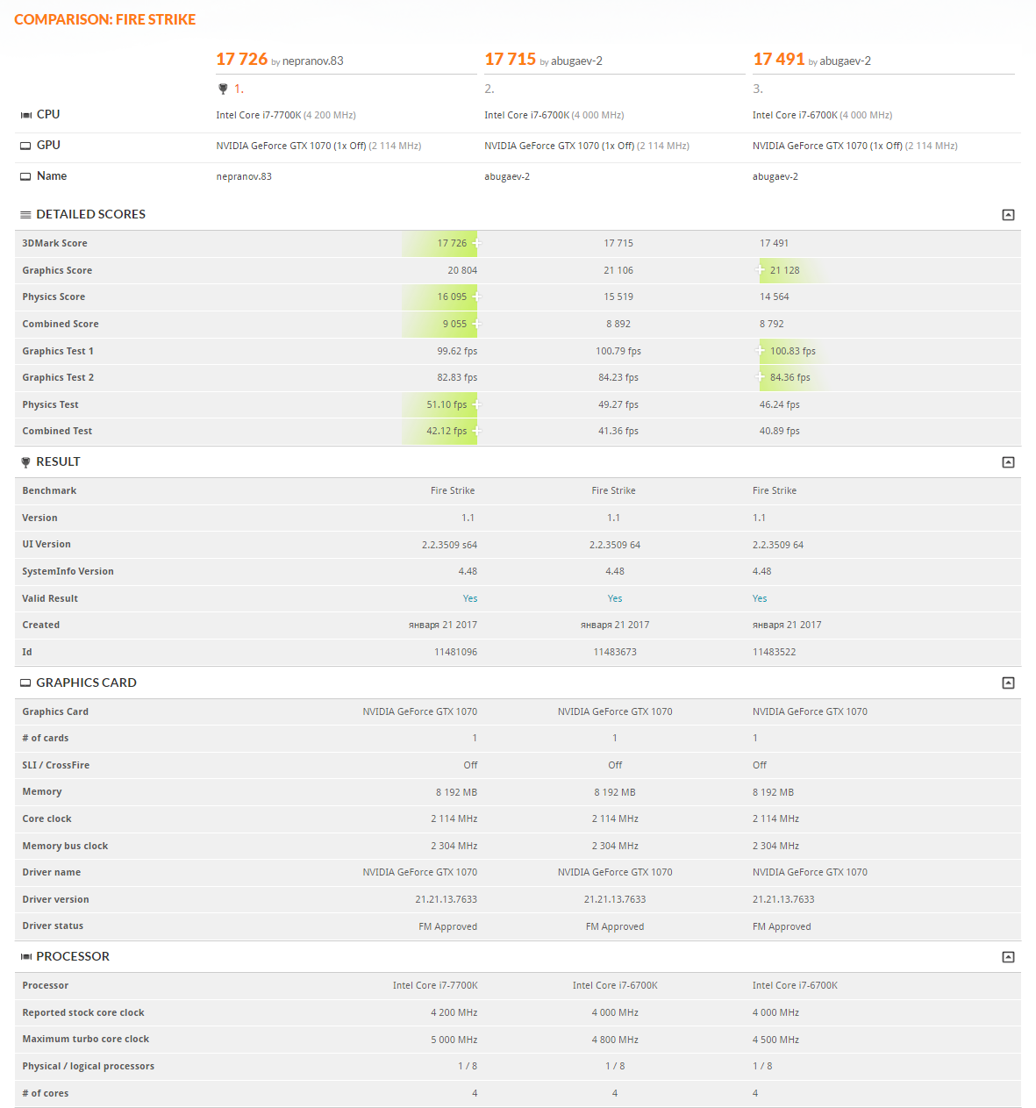Click the second result's Valid Result Yes link

(x=615, y=598)
